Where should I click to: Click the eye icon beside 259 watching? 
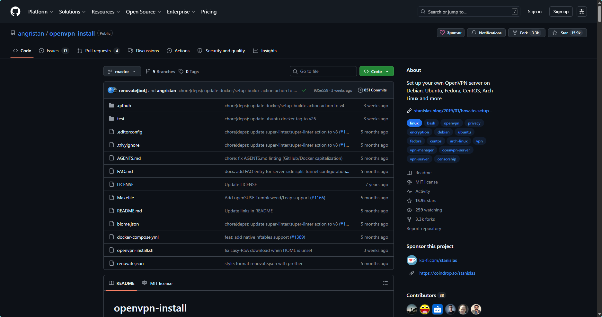point(409,210)
